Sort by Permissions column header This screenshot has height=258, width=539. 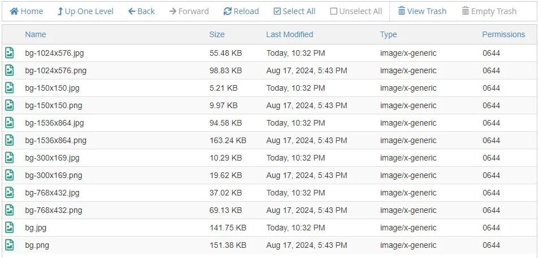click(503, 34)
